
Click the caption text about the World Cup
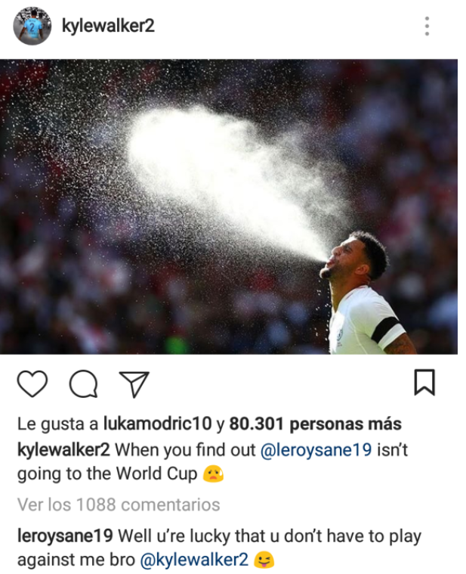tap(212, 461)
